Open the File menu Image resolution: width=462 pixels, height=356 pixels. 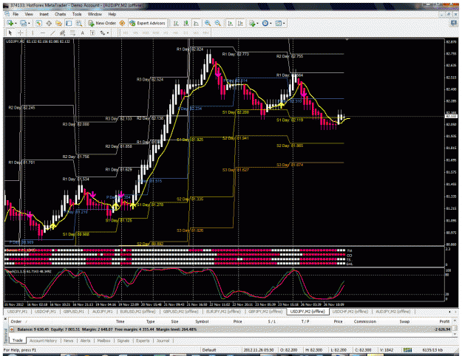pyautogui.click(x=16, y=14)
